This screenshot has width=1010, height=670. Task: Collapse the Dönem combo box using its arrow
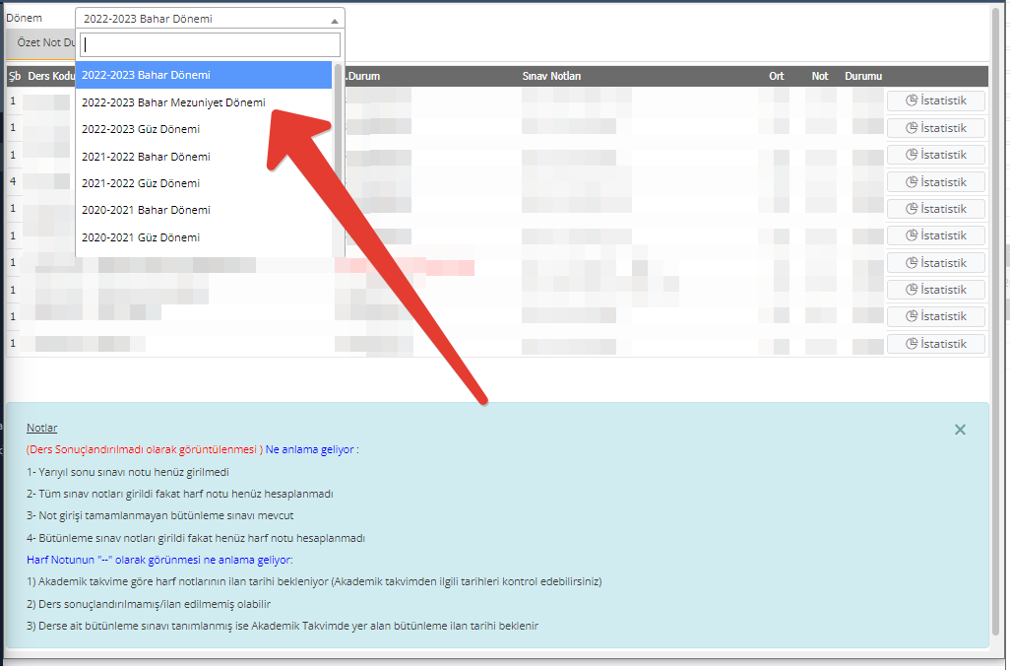(334, 19)
